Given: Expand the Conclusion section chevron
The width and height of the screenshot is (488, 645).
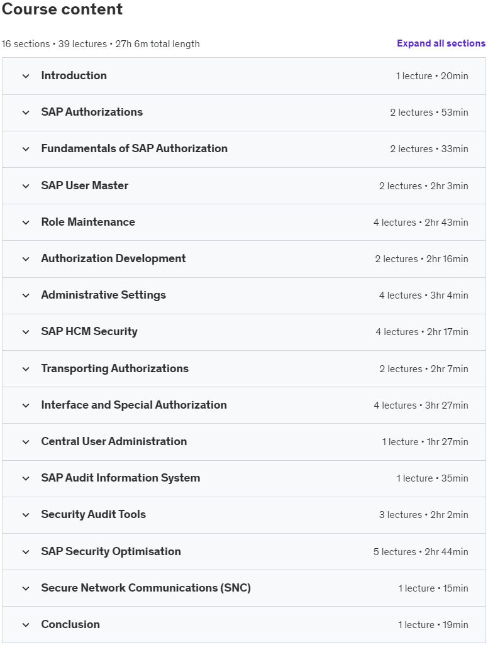Looking at the screenshot, I should pyautogui.click(x=26, y=626).
